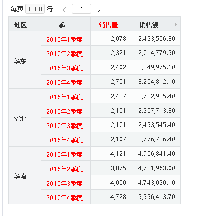This screenshot has height=216, width=221.
Task: Open the 华北 2016年2季度 link
Action: click(64, 112)
